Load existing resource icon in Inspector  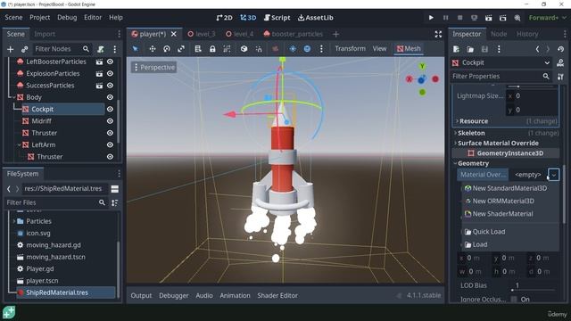470,49
